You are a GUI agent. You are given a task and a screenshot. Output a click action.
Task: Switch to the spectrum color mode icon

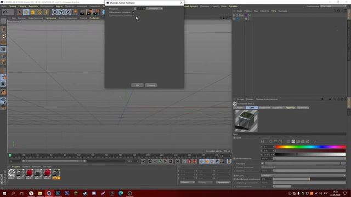[275, 141]
